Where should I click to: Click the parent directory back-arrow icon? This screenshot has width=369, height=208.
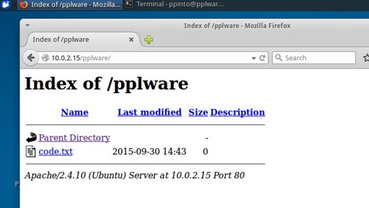pos(31,138)
